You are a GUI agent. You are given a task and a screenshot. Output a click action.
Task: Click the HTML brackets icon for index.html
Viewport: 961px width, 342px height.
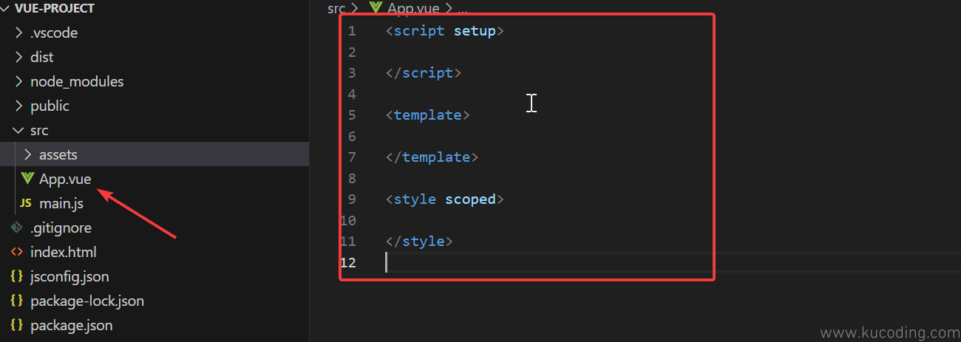tap(16, 252)
